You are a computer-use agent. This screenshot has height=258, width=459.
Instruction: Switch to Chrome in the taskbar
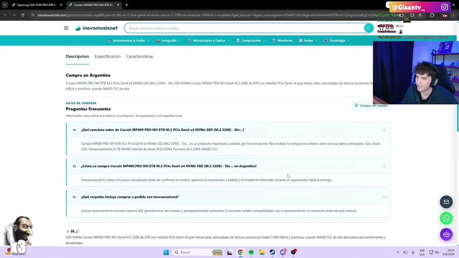[240, 252]
